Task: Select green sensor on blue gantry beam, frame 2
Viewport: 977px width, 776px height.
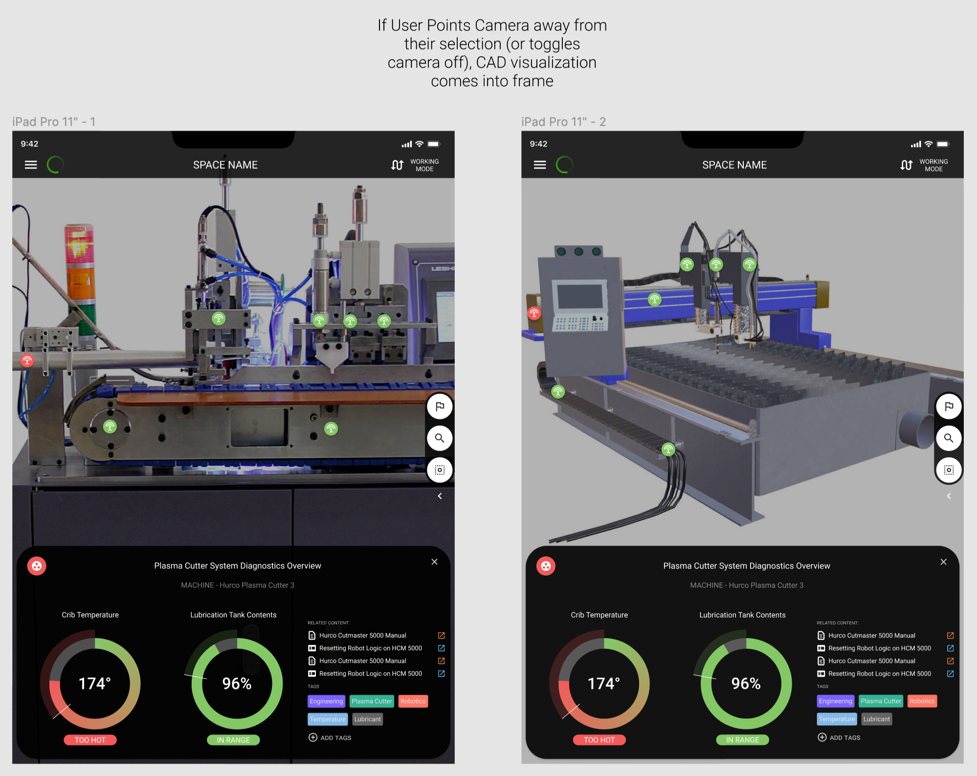Action: (654, 300)
